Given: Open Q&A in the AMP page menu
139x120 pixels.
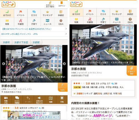Looking at the screenshot, I should point(130,21).
